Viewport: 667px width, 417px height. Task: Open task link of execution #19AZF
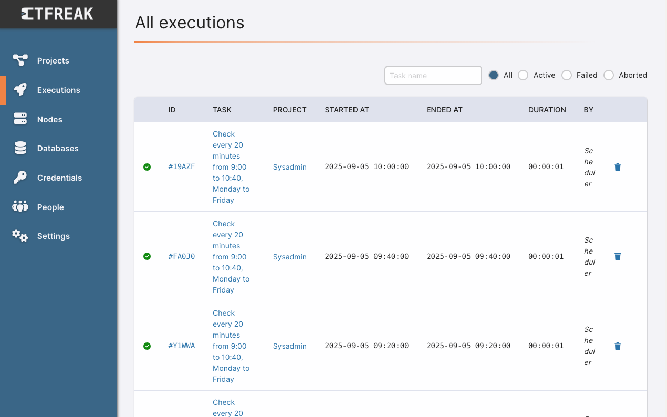pos(231,167)
